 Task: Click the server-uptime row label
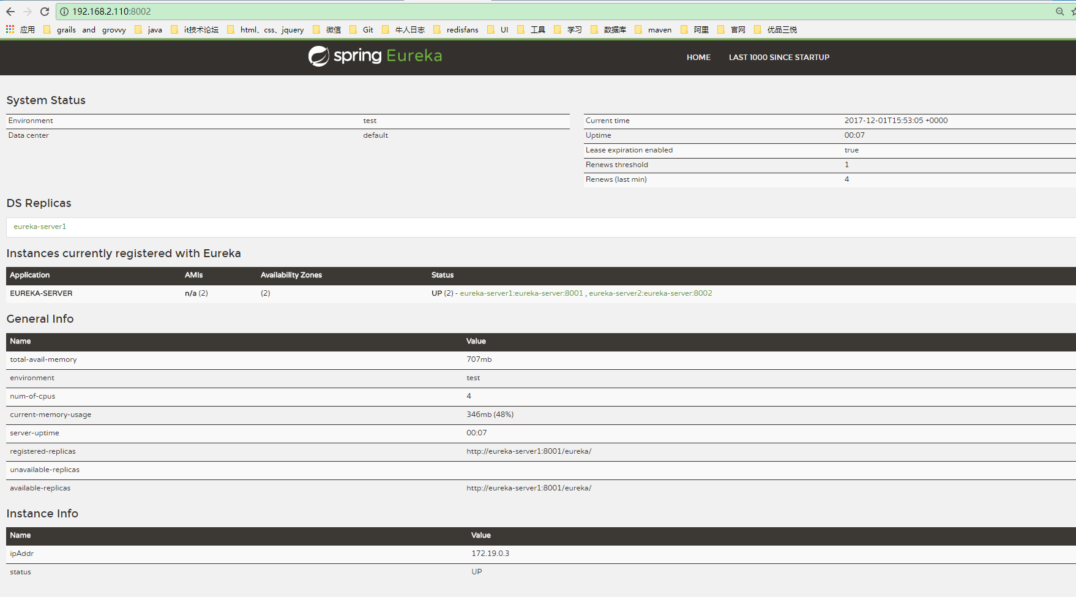34,433
